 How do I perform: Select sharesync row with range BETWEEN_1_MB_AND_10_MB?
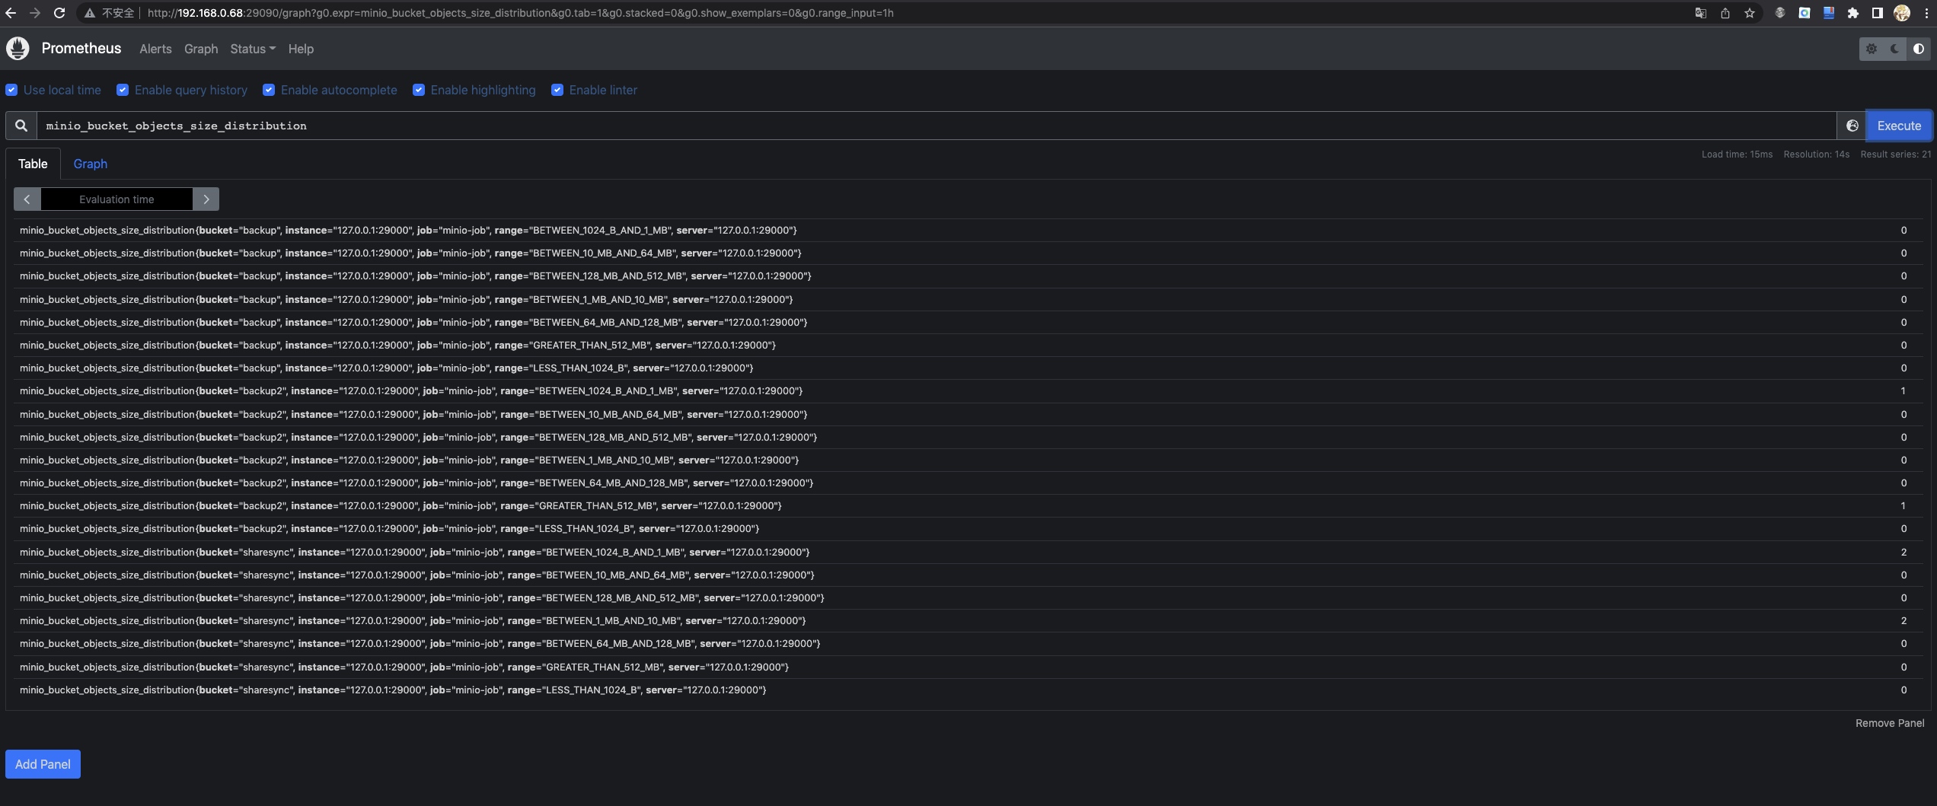point(968,620)
